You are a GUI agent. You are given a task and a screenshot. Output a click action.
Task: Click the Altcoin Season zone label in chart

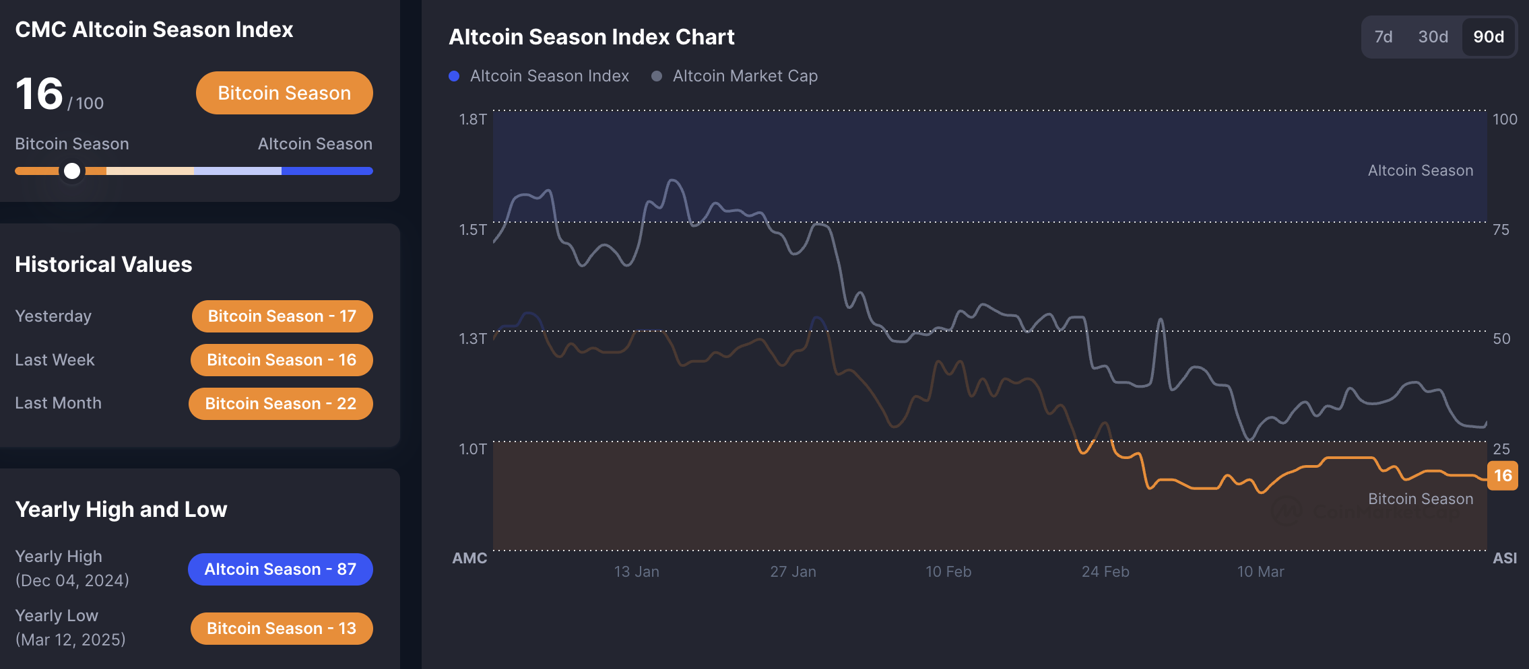coord(1420,171)
